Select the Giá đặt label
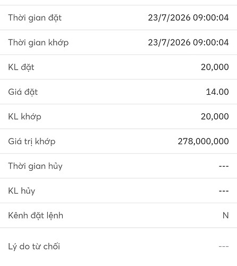The width and height of the screenshot is (237, 266). click(x=23, y=92)
